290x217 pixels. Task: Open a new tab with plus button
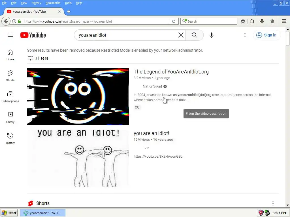69,12
